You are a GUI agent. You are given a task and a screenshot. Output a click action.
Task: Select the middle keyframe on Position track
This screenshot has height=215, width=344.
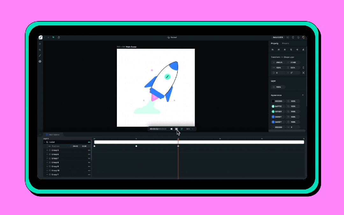pyautogui.click(x=136, y=146)
